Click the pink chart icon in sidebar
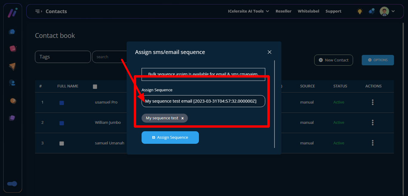The image size is (408, 196). pyautogui.click(x=13, y=48)
